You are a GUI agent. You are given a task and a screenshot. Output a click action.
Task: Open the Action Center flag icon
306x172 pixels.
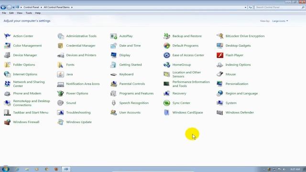click(x=7, y=36)
